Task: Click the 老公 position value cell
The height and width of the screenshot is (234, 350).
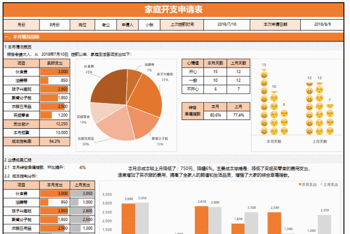Action: pos(106,25)
